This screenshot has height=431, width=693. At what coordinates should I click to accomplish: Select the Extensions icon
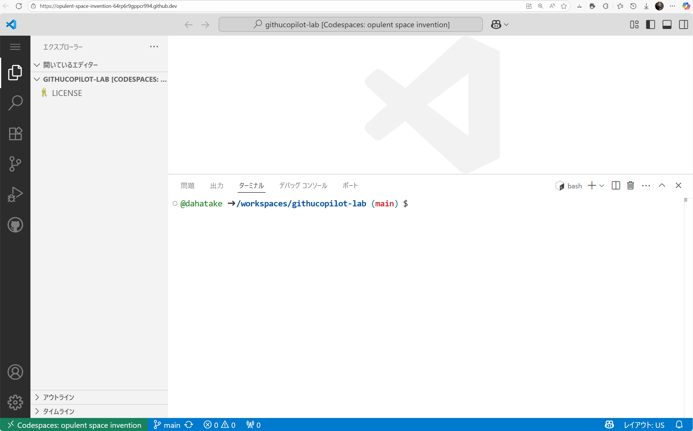(15, 134)
